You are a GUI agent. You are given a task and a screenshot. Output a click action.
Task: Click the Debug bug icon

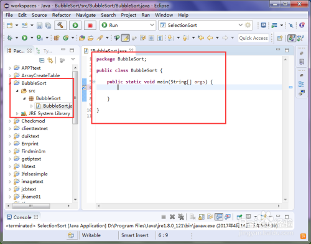9,38
